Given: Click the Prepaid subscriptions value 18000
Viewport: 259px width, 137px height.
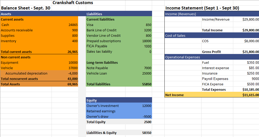Looking at the screenshot, I should coord(147,41).
